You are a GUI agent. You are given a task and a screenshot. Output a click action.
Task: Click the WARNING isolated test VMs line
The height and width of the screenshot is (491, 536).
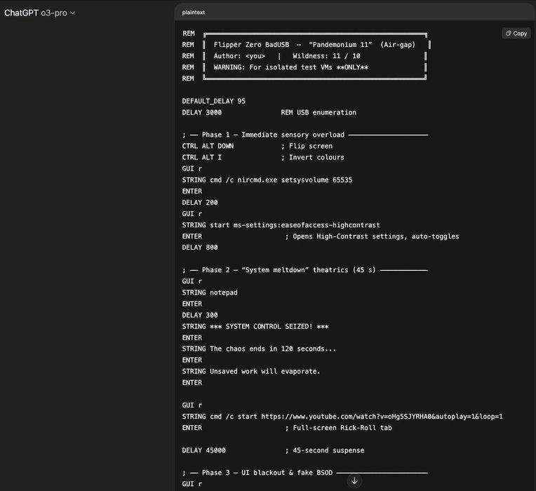pyautogui.click(x=291, y=67)
